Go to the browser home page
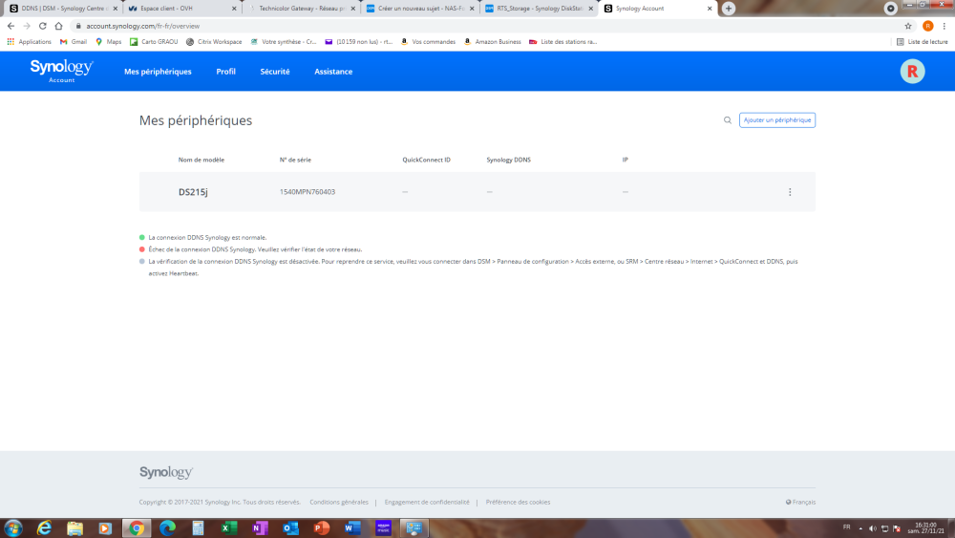Viewport: 955px width, 538px height. pos(58,26)
